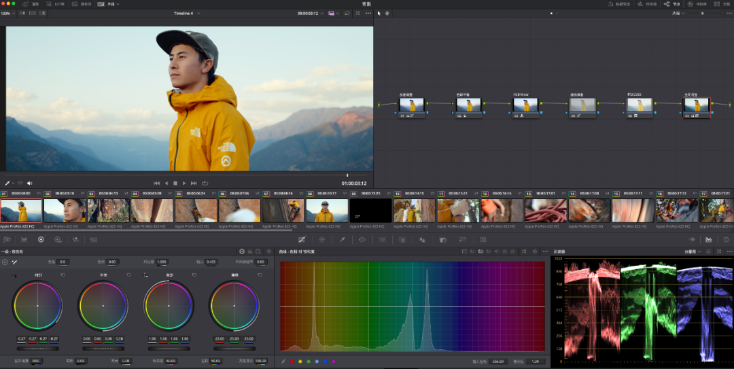Select node 03 RGB Mixer
Viewport: 734px width, 369px height.
tap(525, 106)
